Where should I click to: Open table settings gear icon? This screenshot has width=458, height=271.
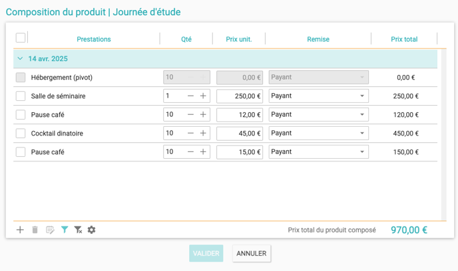[92, 230]
